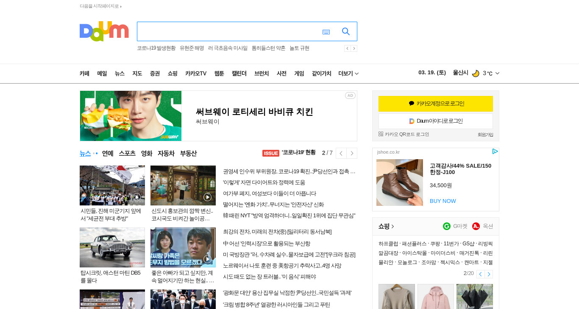This screenshot has width=579, height=309.
Task: Click the 회원가입 sign-up link
Action: tap(485, 135)
